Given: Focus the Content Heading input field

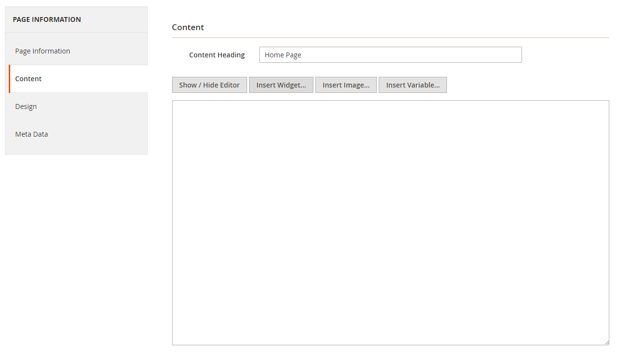Looking at the screenshot, I should 390,55.
